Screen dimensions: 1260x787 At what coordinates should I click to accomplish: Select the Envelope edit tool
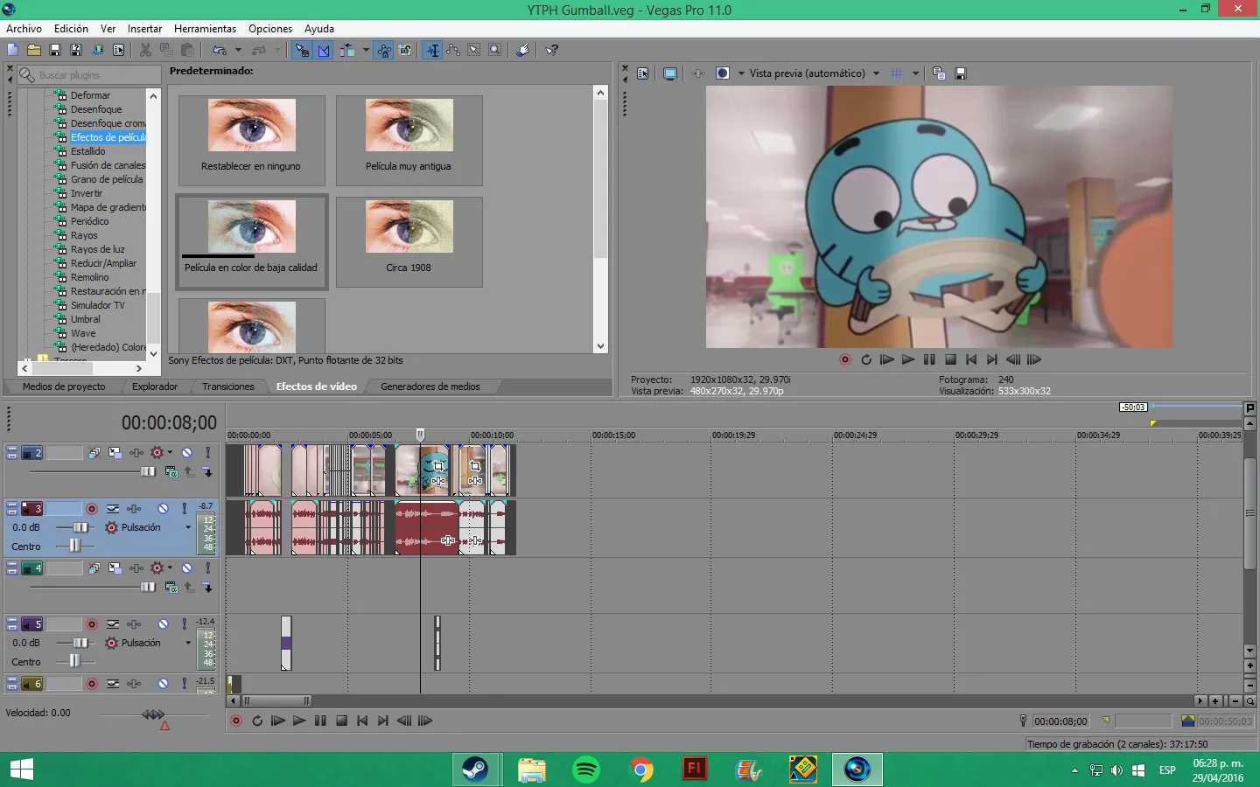(x=453, y=50)
